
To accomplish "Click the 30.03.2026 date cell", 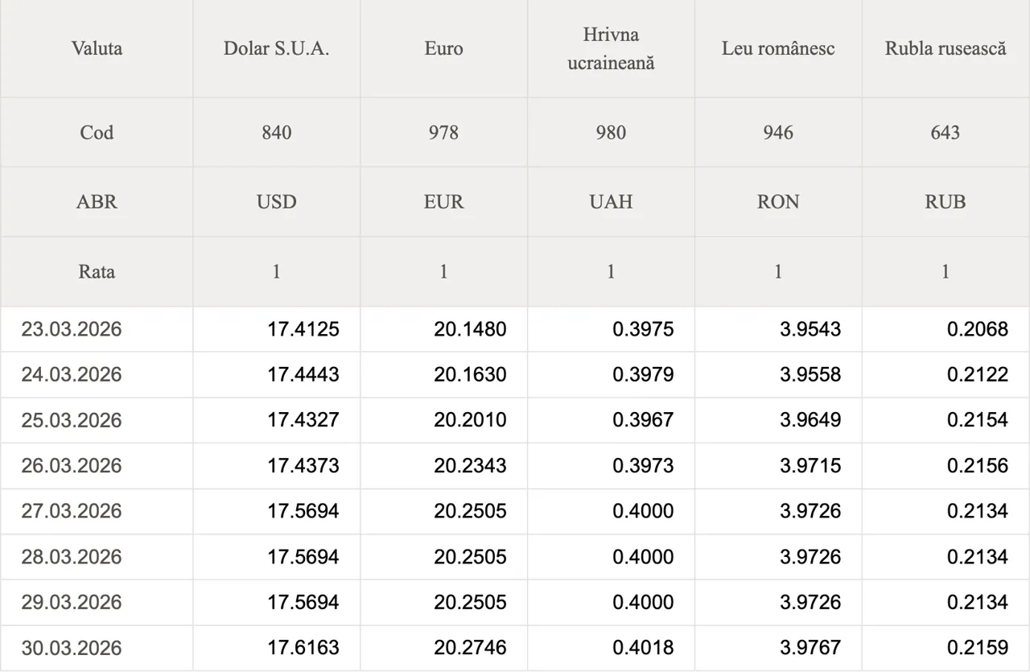I will 72,648.
